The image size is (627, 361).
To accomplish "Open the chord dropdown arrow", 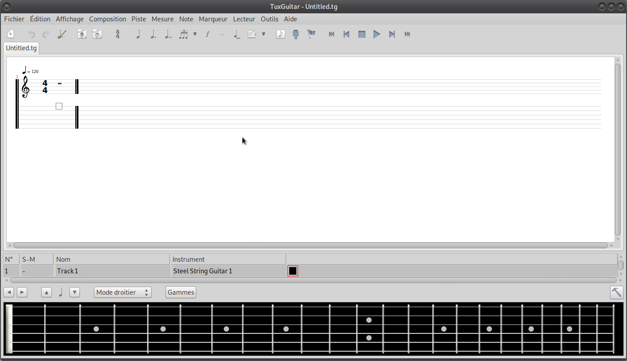I will coord(263,34).
